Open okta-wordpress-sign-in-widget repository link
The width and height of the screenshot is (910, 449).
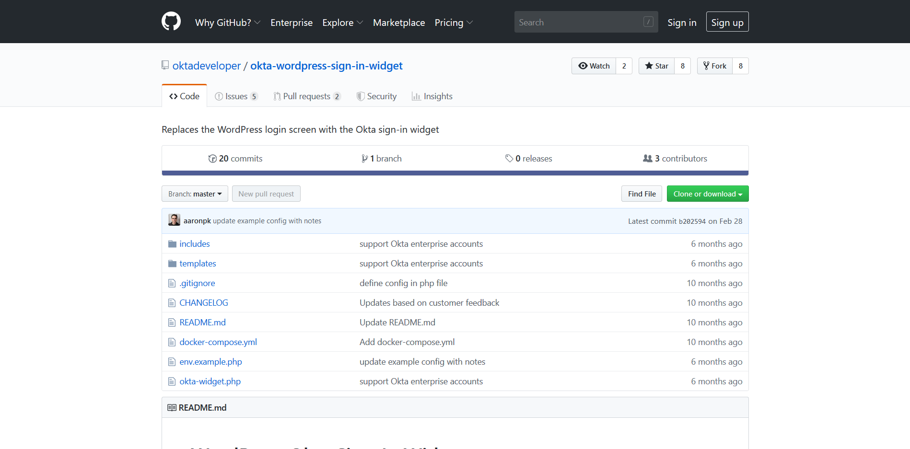point(327,66)
